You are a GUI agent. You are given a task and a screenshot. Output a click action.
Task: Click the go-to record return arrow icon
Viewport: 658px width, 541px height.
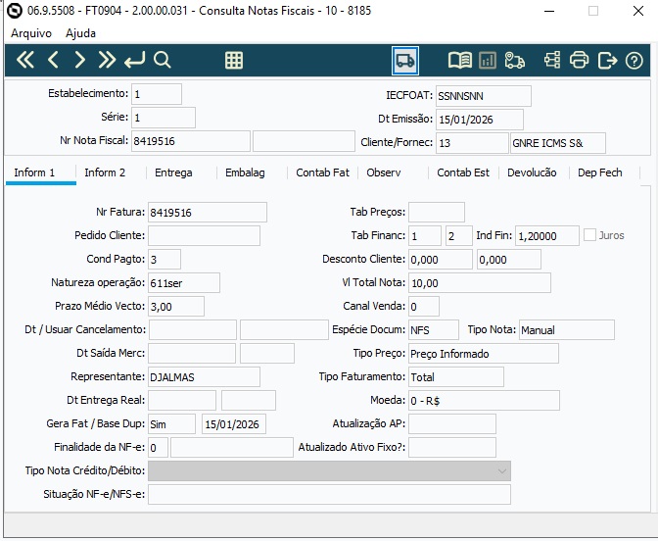pos(135,60)
